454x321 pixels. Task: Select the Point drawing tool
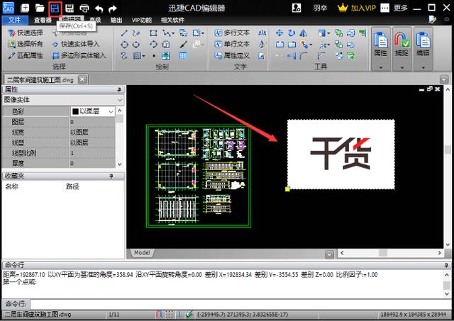154,55
